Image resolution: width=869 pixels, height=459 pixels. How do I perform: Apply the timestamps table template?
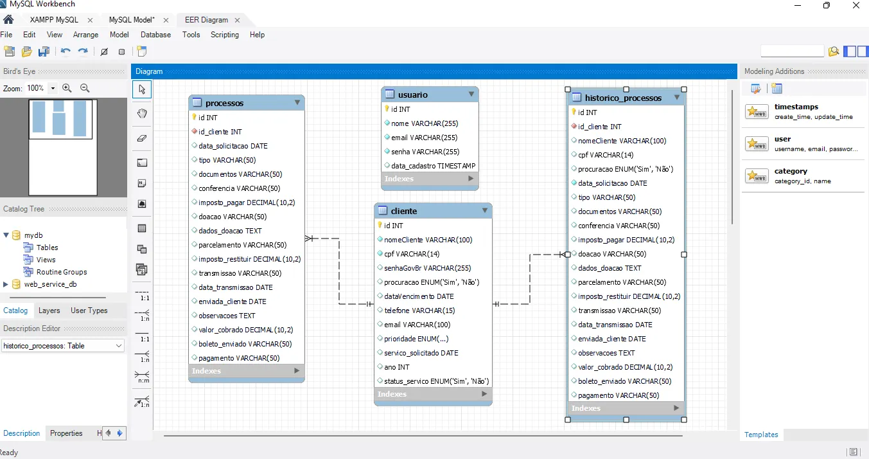pyautogui.click(x=803, y=112)
